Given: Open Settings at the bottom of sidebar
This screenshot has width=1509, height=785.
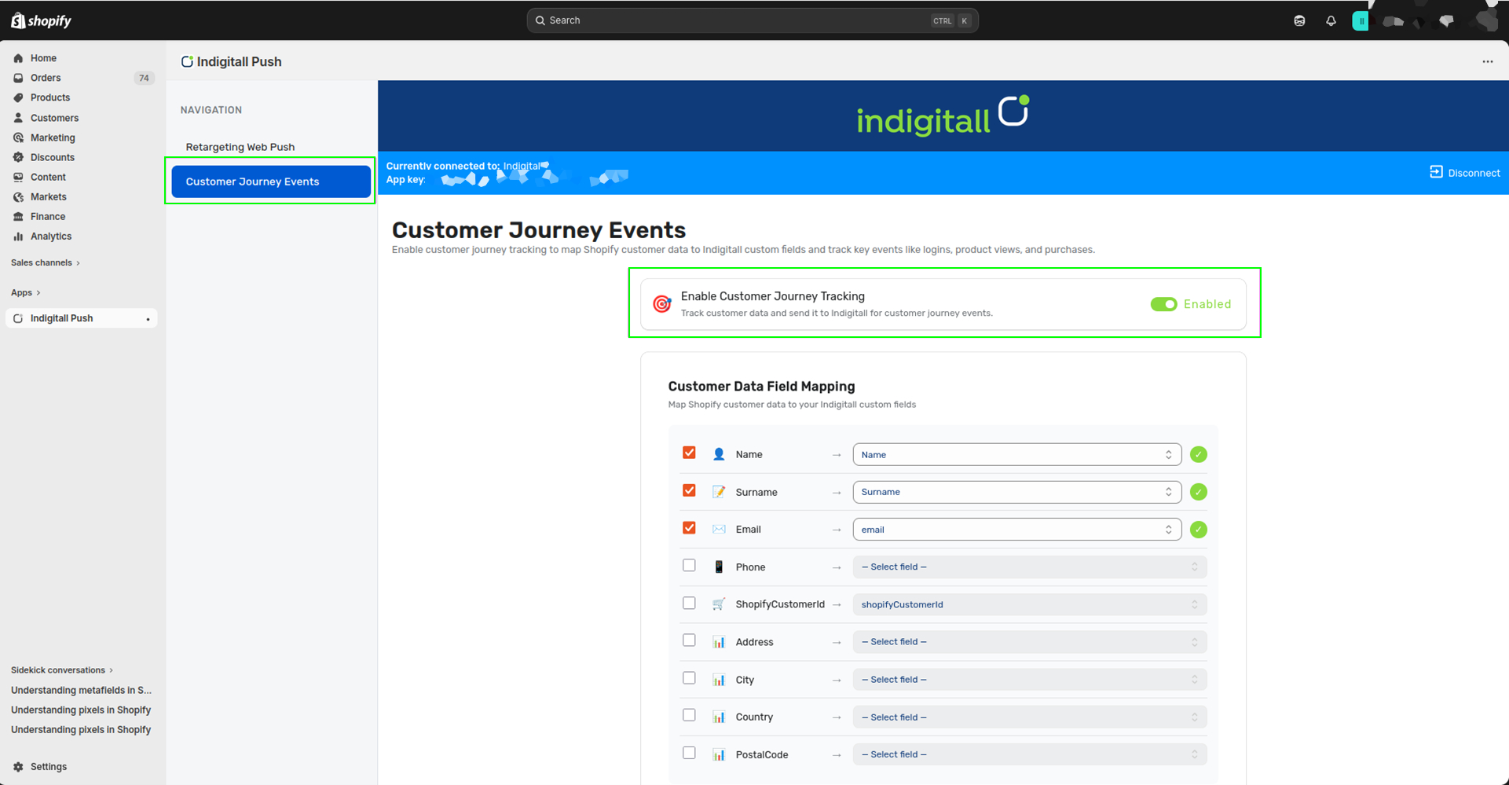Looking at the screenshot, I should 49,766.
